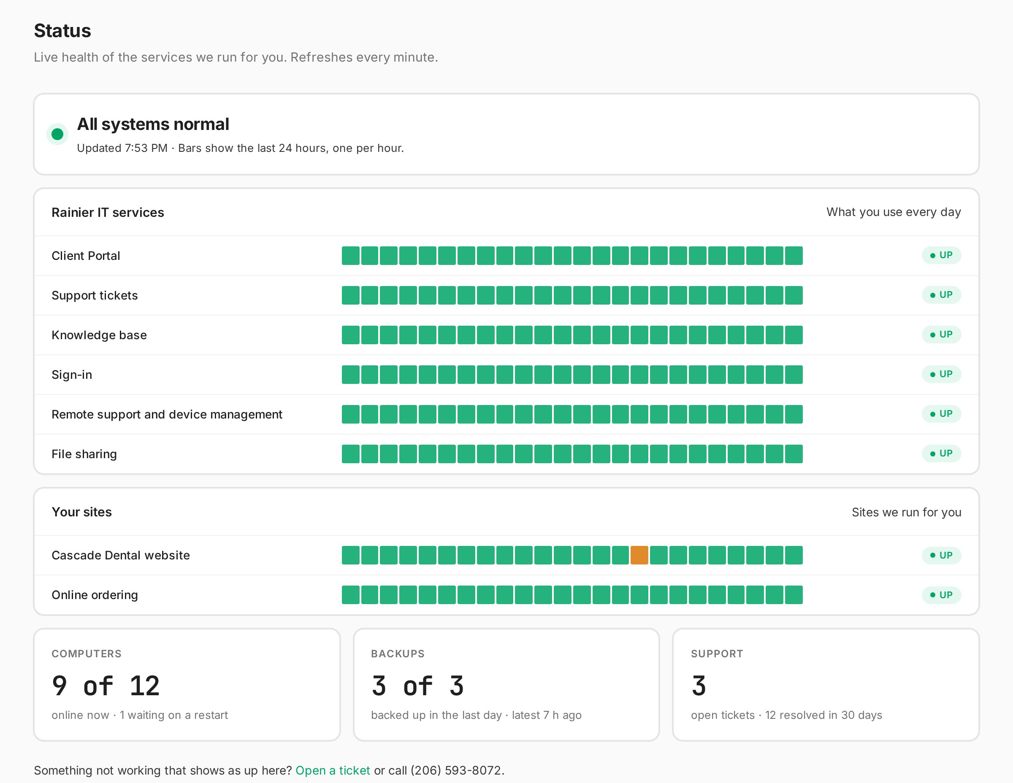Click the green All systems normal indicator
Image resolution: width=1013 pixels, height=783 pixels.
[x=57, y=135]
